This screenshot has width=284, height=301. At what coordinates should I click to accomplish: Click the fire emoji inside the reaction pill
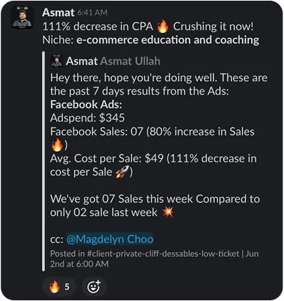coord(54,287)
